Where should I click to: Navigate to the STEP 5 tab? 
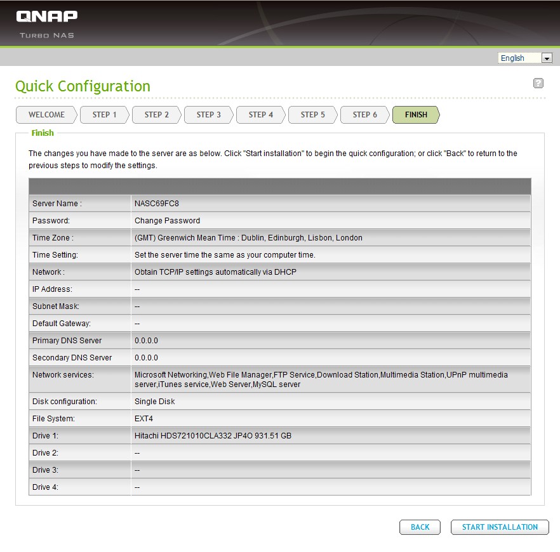(x=313, y=115)
